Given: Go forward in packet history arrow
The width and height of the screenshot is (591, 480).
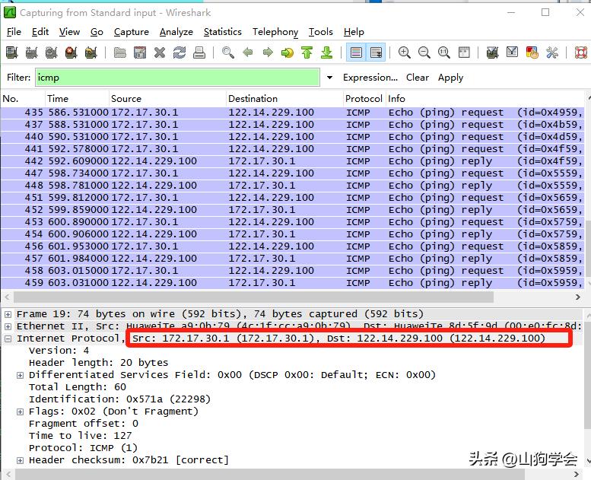Looking at the screenshot, I should (268, 52).
